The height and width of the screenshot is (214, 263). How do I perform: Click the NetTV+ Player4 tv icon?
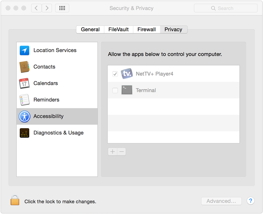(127, 74)
